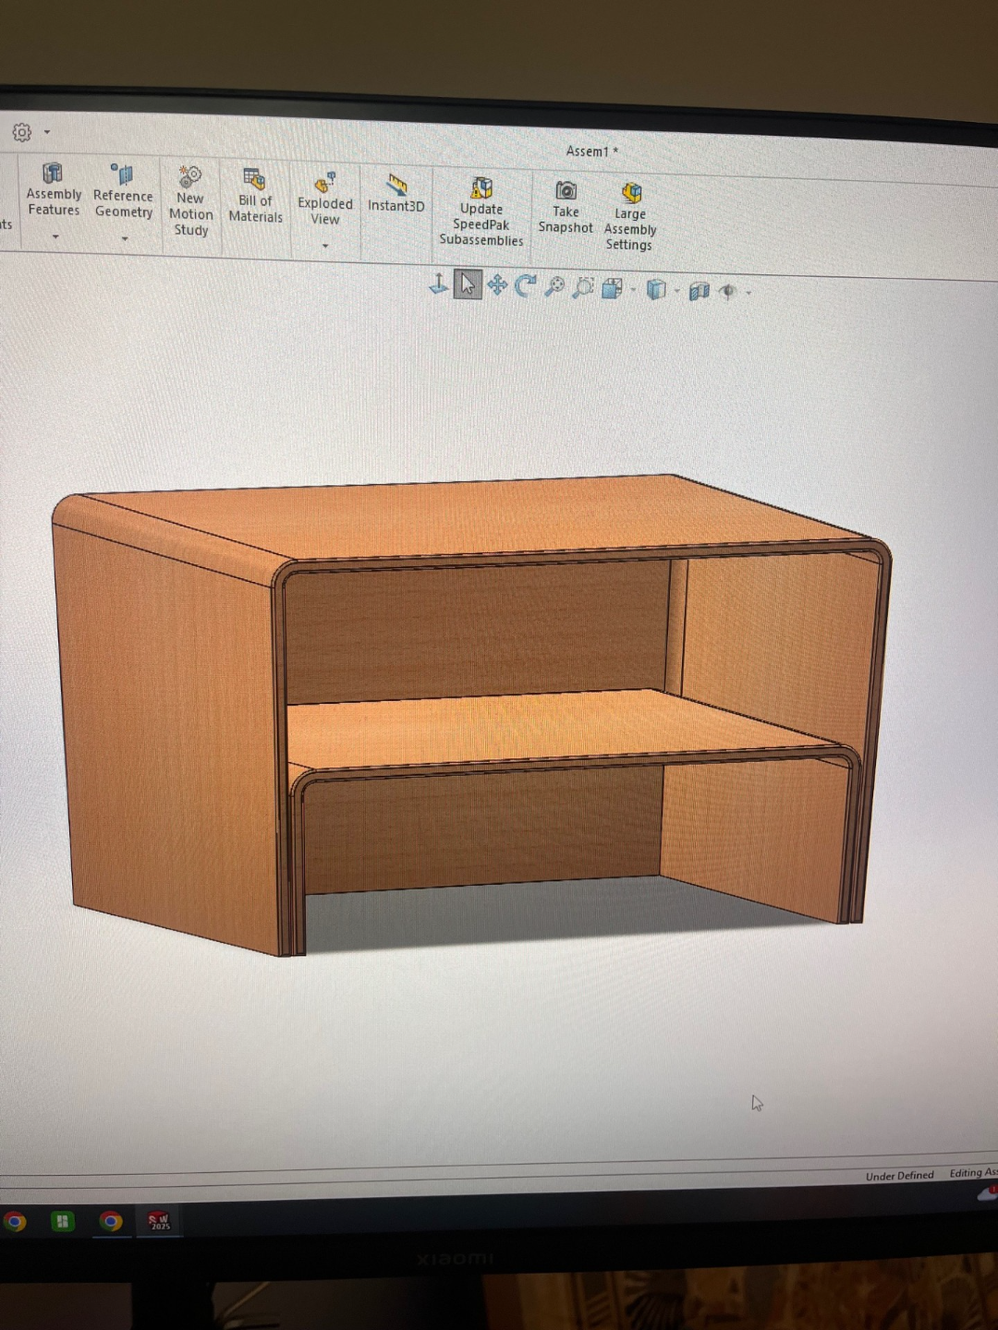Click the Take Snapshot tool
Image resolution: width=998 pixels, height=1330 pixels.
566,208
